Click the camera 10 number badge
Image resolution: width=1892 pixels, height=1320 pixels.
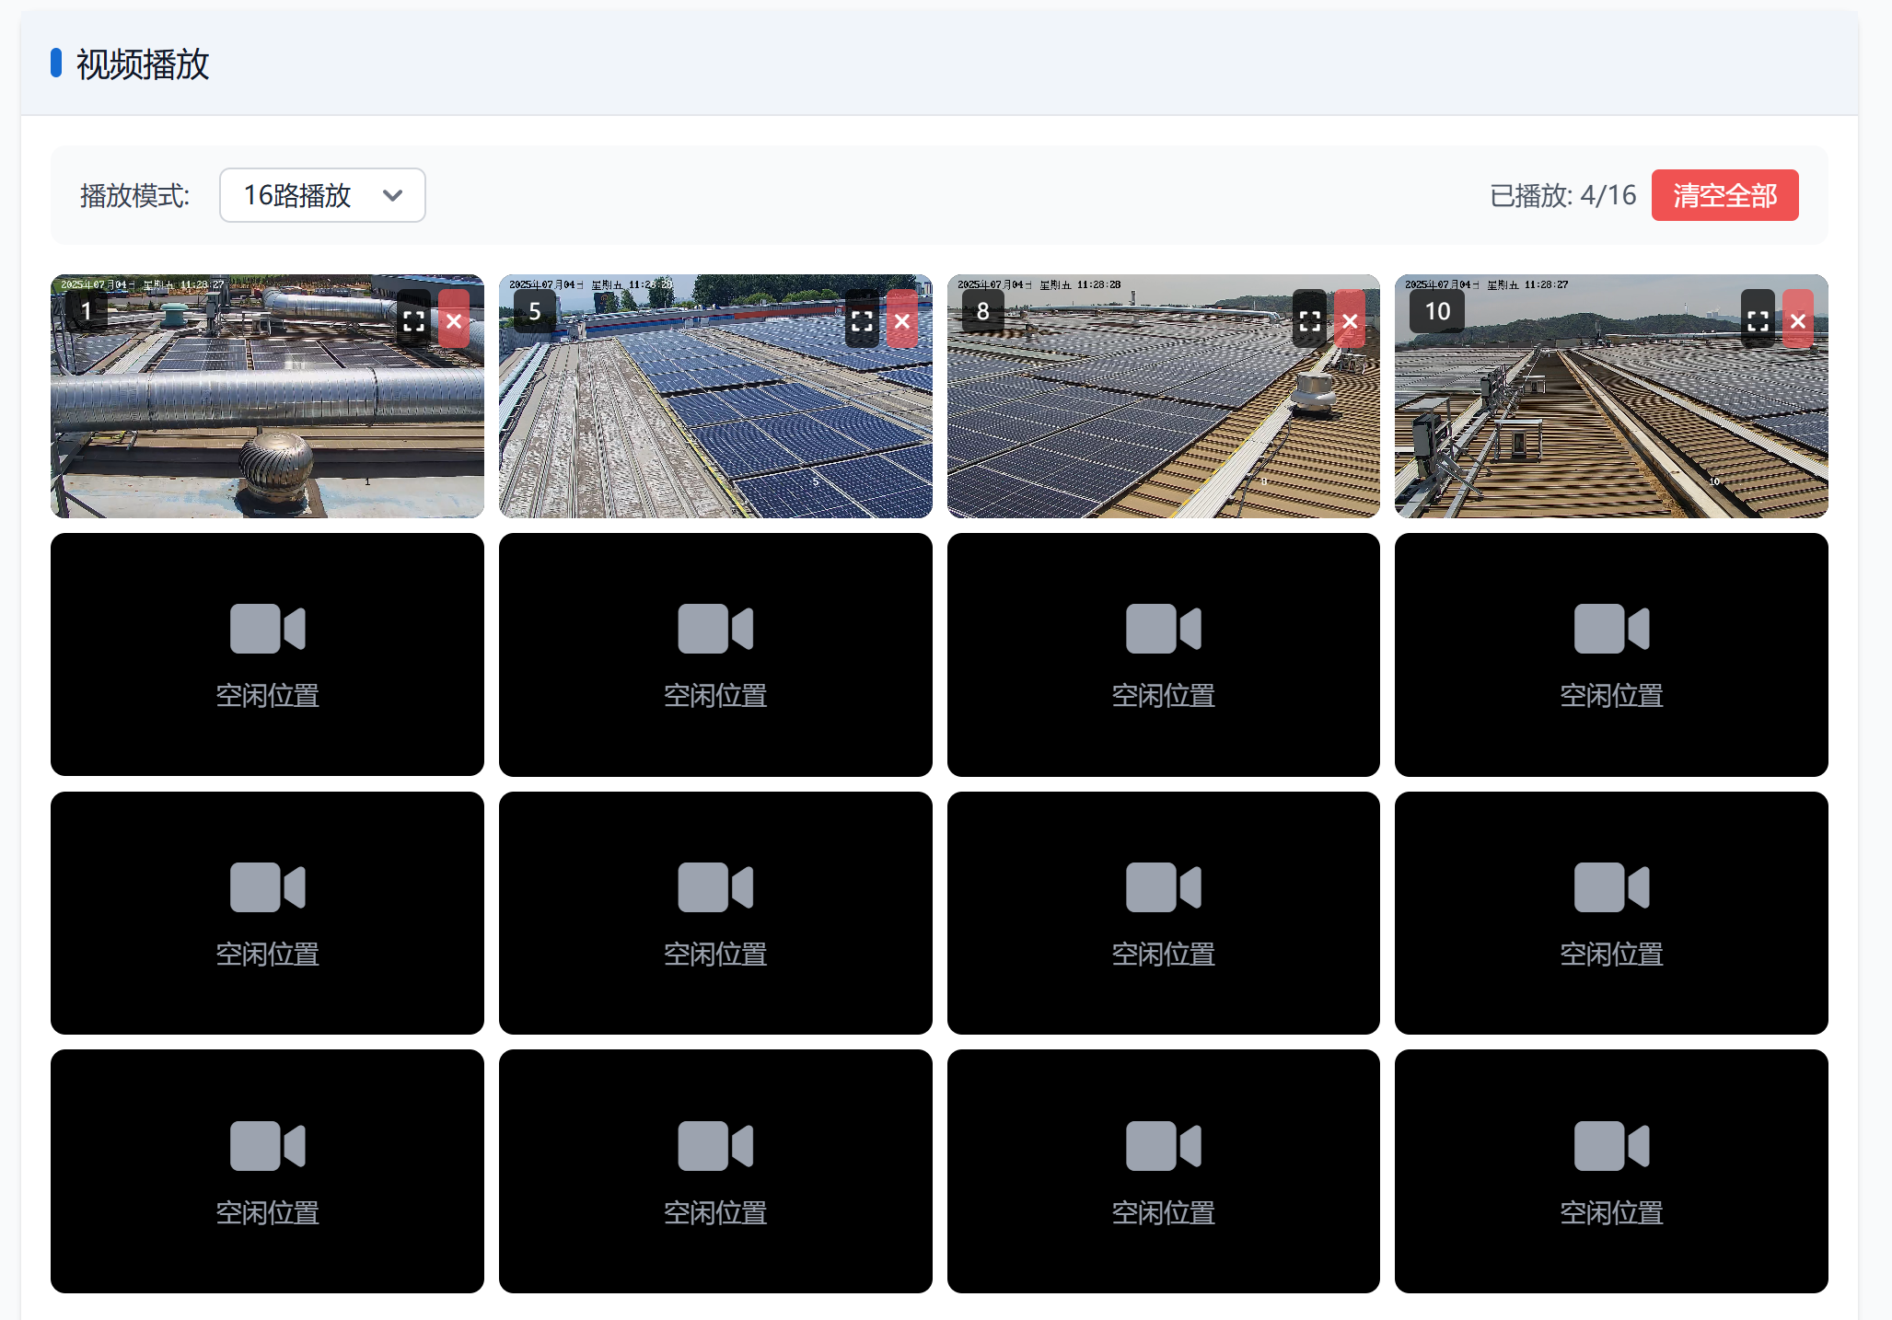pos(1437,311)
